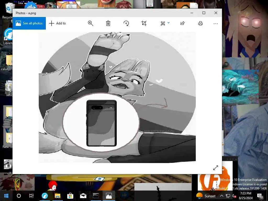Open Cortana search circle on taskbar
268x201 pixels.
click(x=19, y=196)
